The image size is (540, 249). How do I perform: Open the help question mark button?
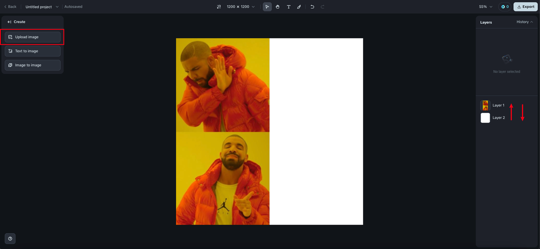click(x=10, y=238)
